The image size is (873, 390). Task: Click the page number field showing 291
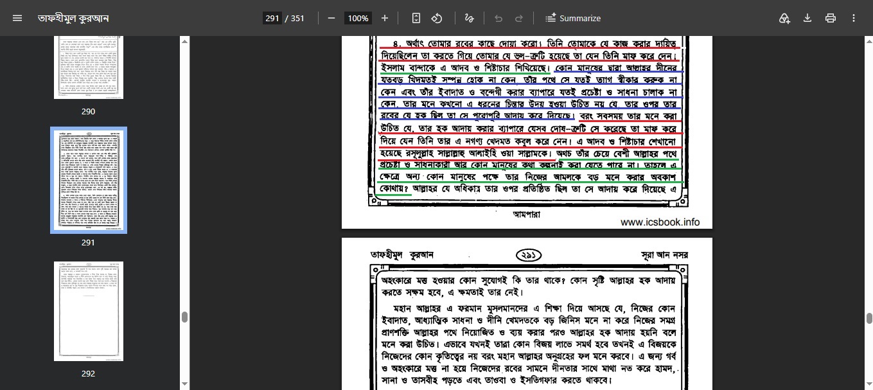(x=272, y=18)
